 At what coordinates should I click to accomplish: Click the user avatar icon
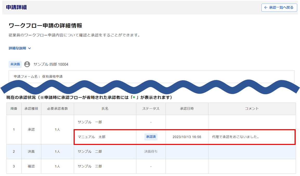point(27,64)
